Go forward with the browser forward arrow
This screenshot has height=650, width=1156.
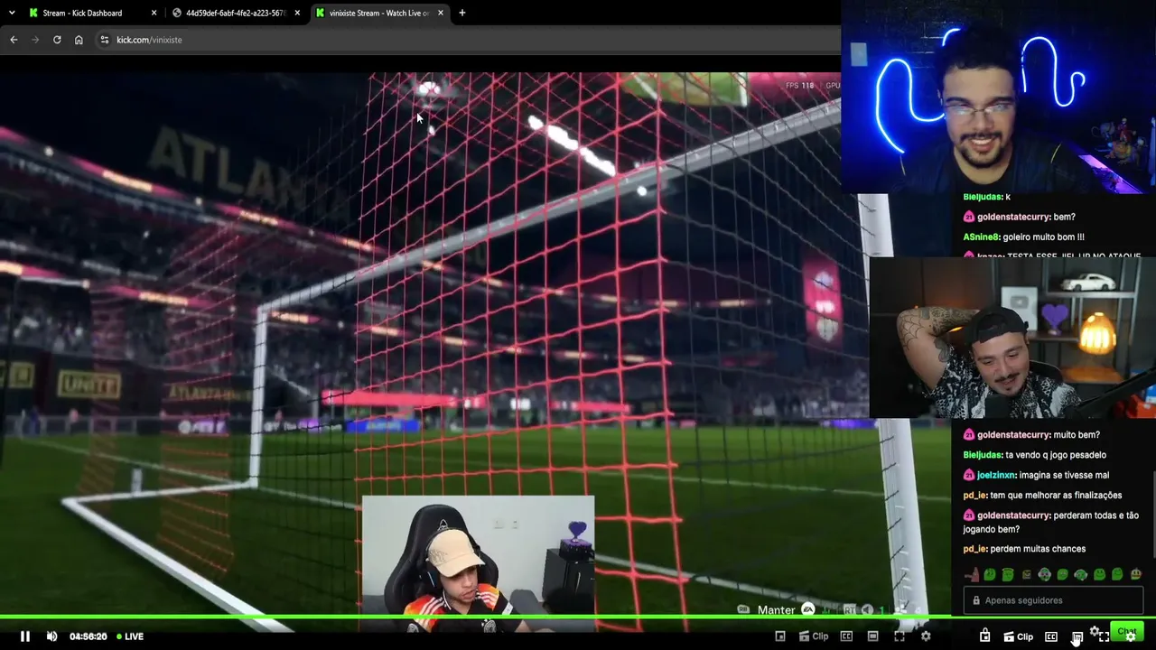[x=35, y=40]
